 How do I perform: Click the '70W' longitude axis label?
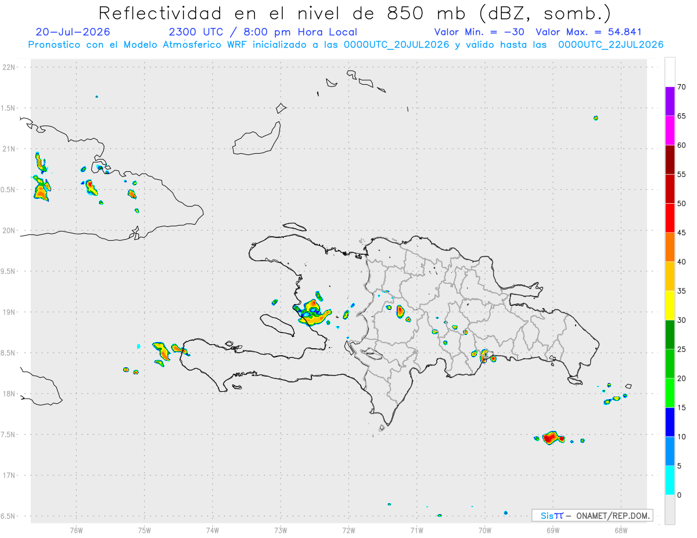pos(484,530)
